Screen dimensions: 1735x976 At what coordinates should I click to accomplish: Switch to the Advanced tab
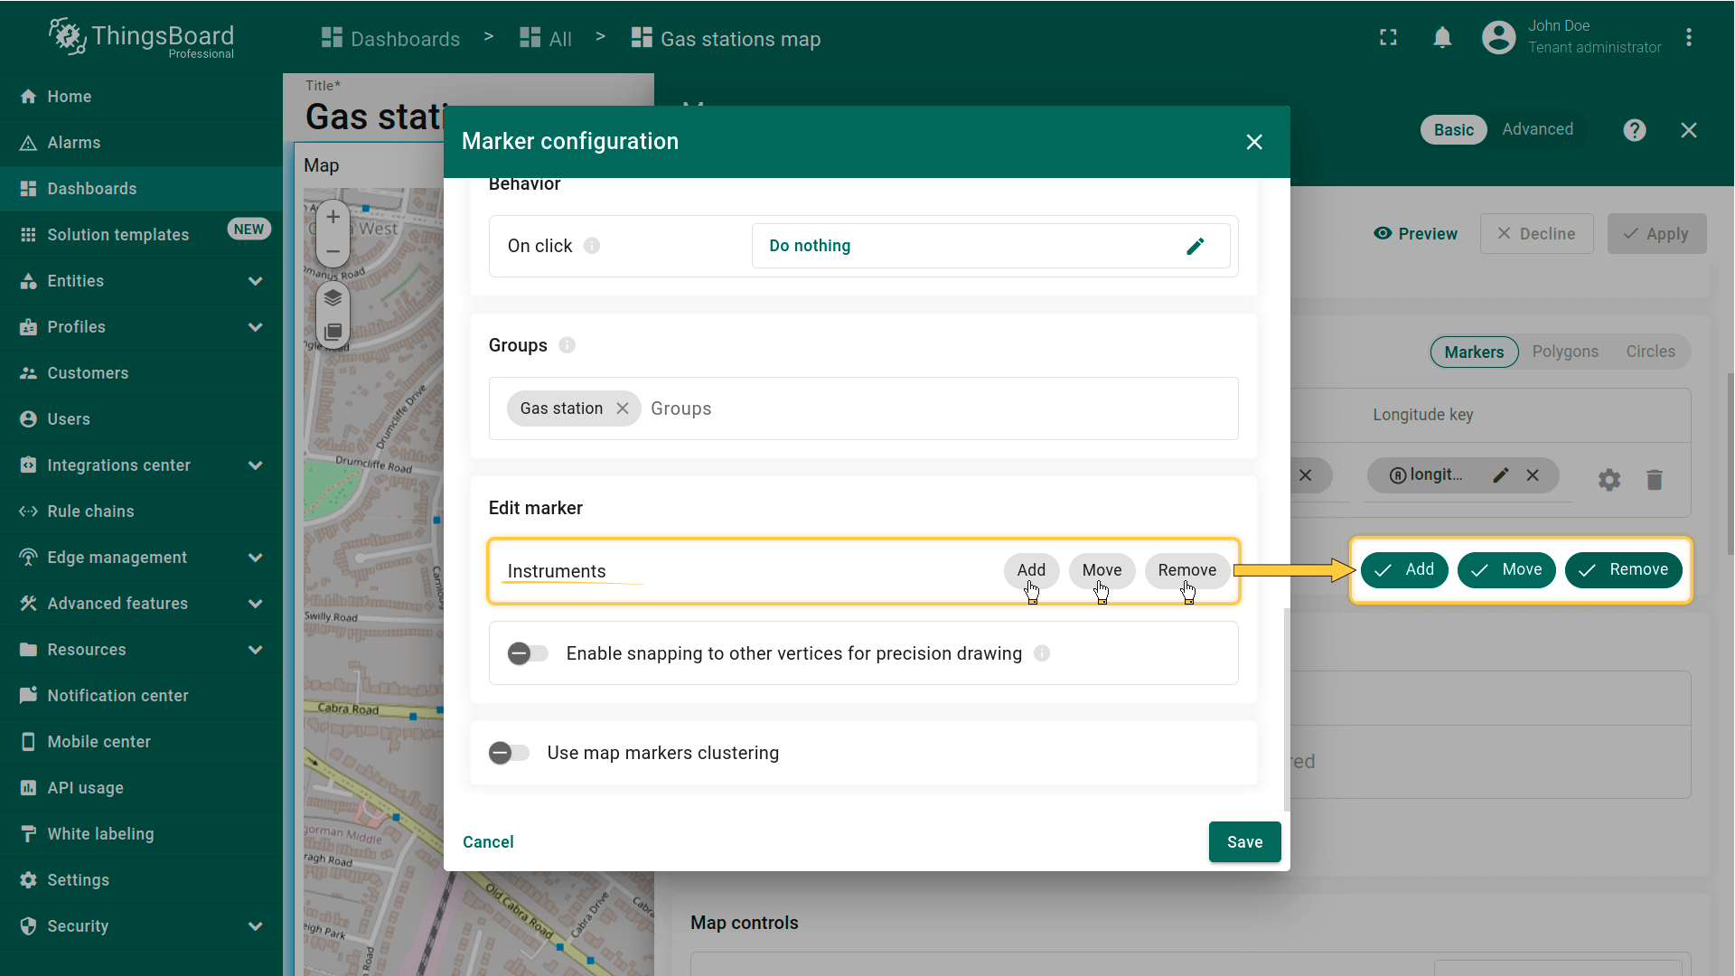1537,129
